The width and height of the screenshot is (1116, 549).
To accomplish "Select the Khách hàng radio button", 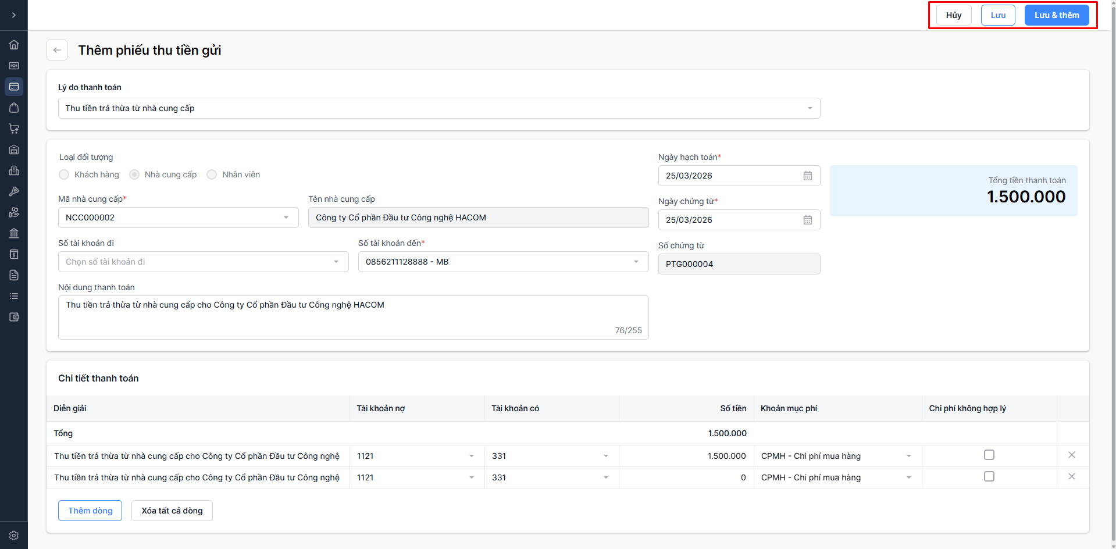I will point(65,174).
